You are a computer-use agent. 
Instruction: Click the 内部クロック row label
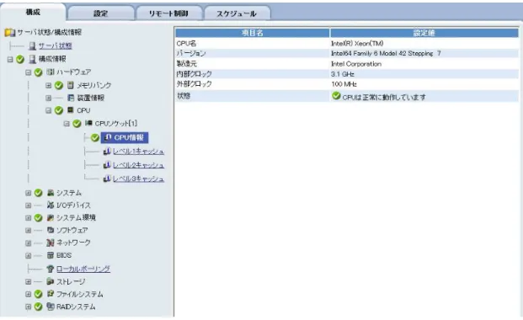click(194, 74)
